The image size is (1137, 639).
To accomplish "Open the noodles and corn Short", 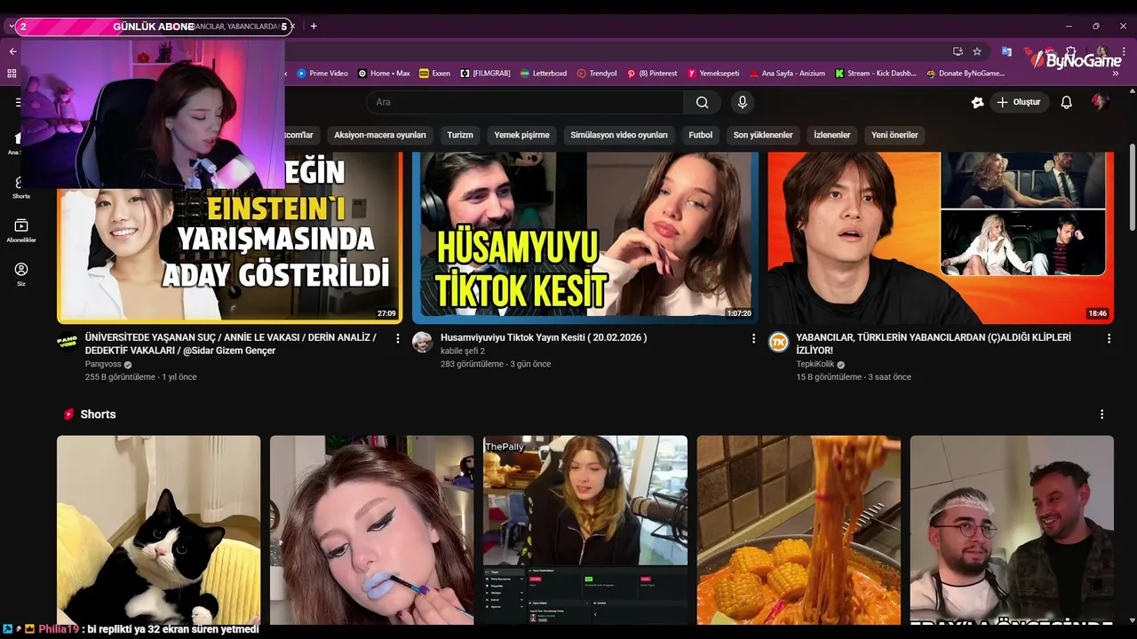I will point(799,530).
